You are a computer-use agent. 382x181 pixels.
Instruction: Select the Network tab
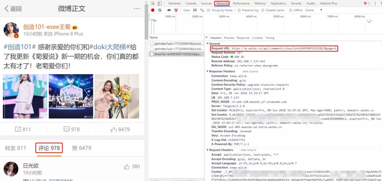coord(222,4)
